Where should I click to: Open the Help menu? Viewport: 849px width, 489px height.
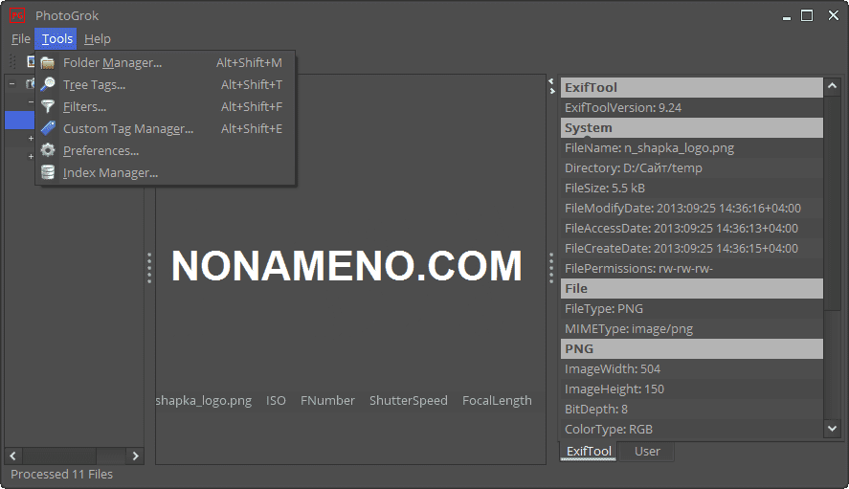97,39
